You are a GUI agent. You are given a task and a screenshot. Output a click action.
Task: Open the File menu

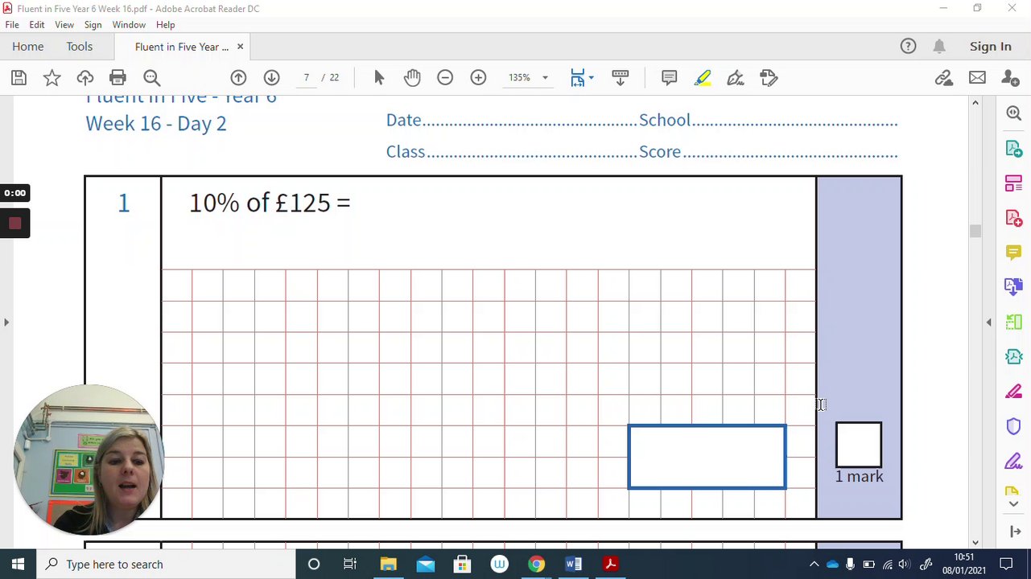pos(12,25)
